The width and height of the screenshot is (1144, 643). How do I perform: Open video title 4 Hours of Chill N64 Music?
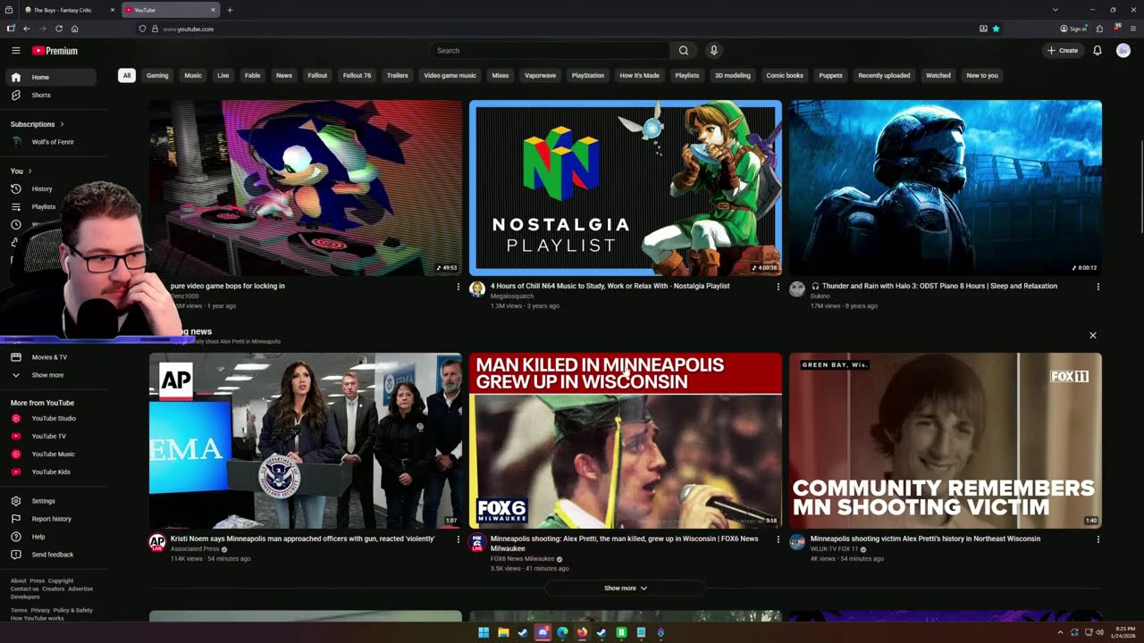pos(610,287)
